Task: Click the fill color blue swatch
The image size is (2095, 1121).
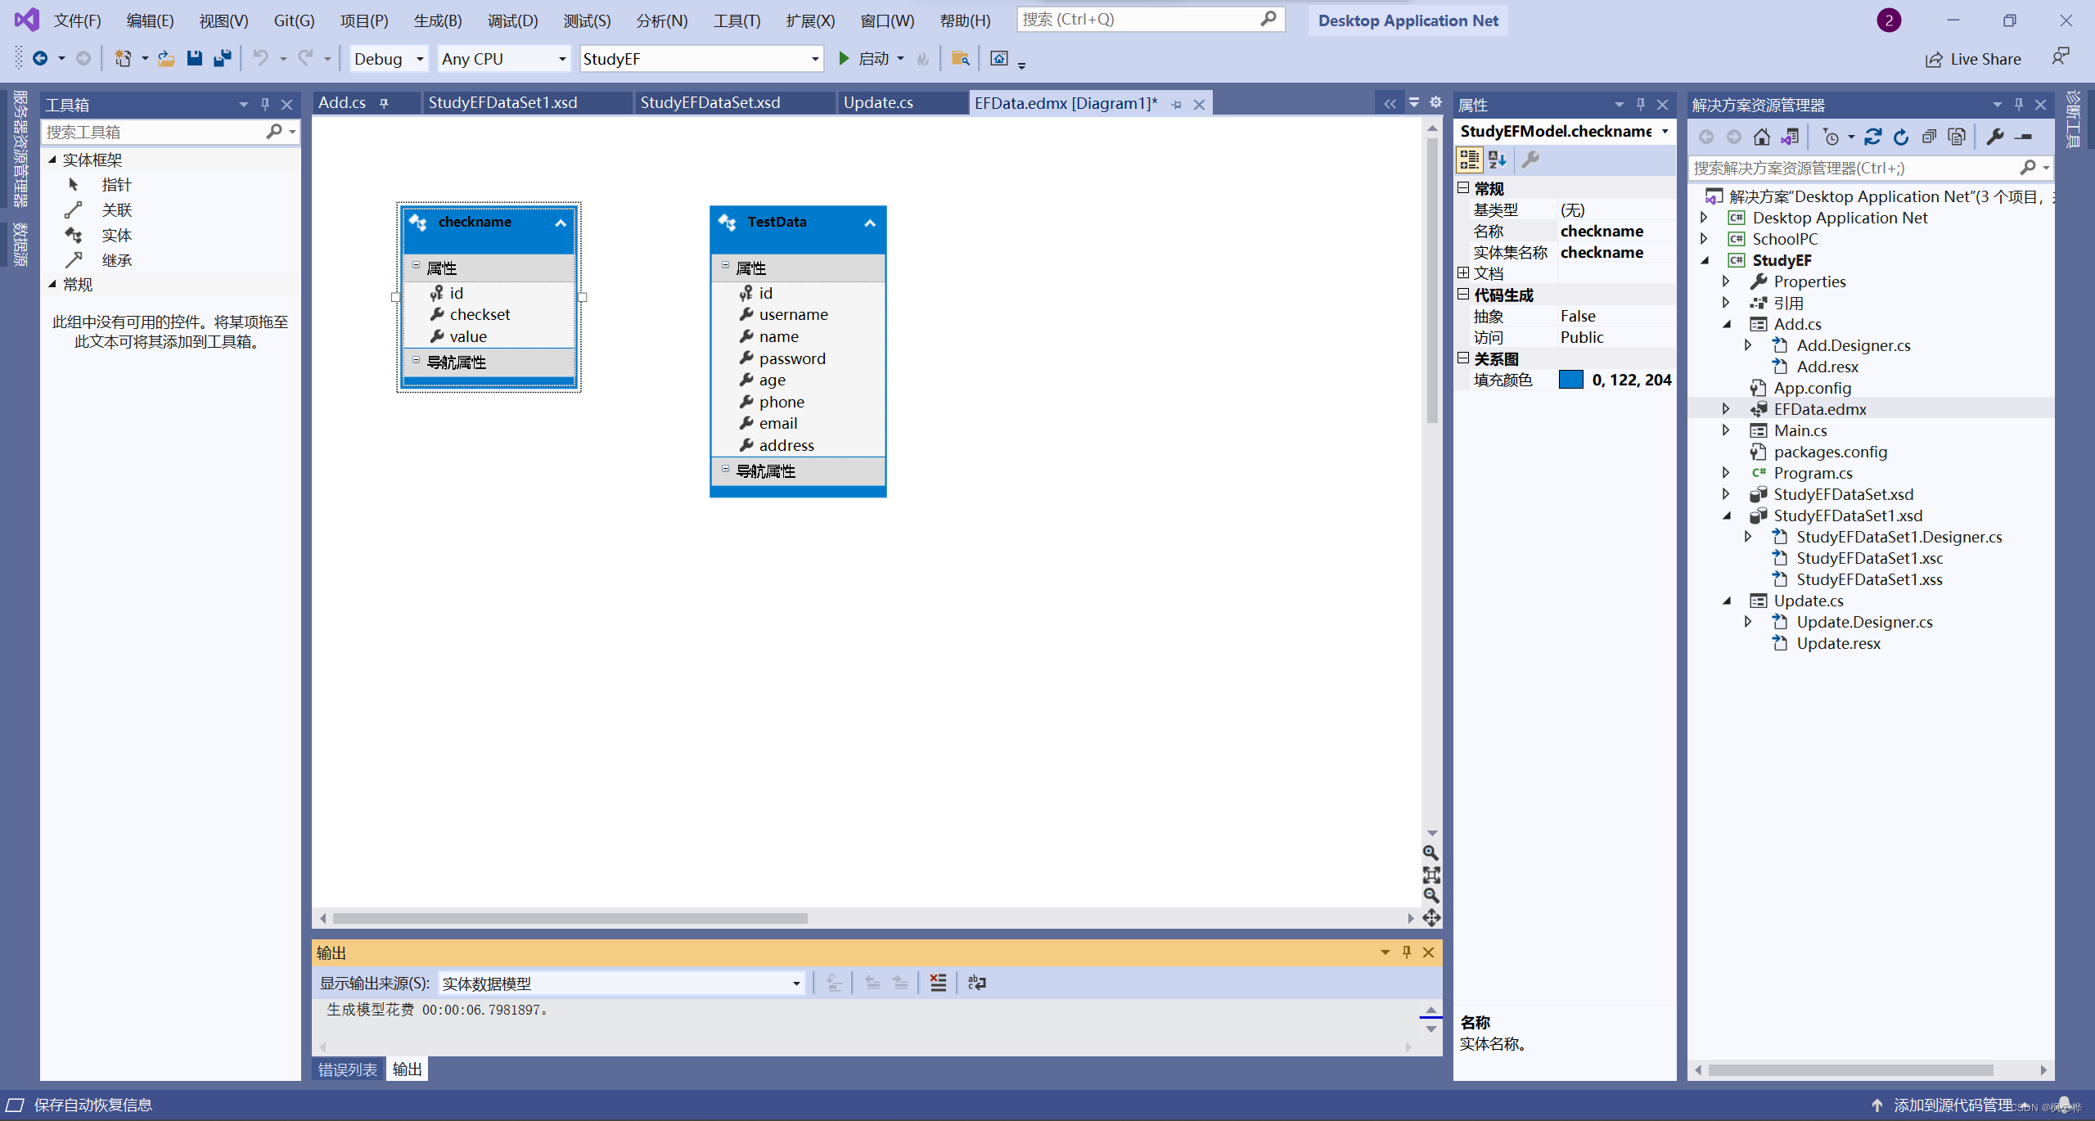Action: click(x=1570, y=380)
